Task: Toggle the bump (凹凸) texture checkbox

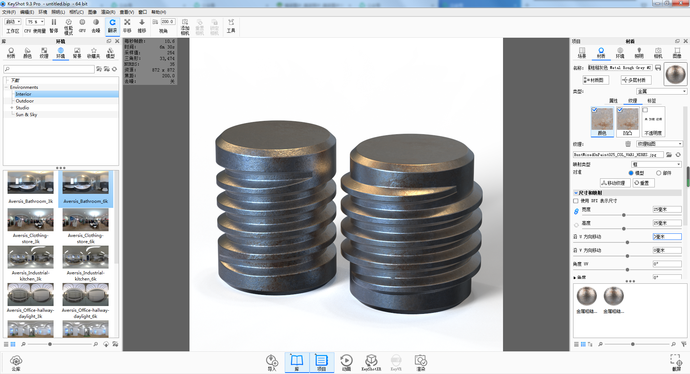Action: coord(620,110)
